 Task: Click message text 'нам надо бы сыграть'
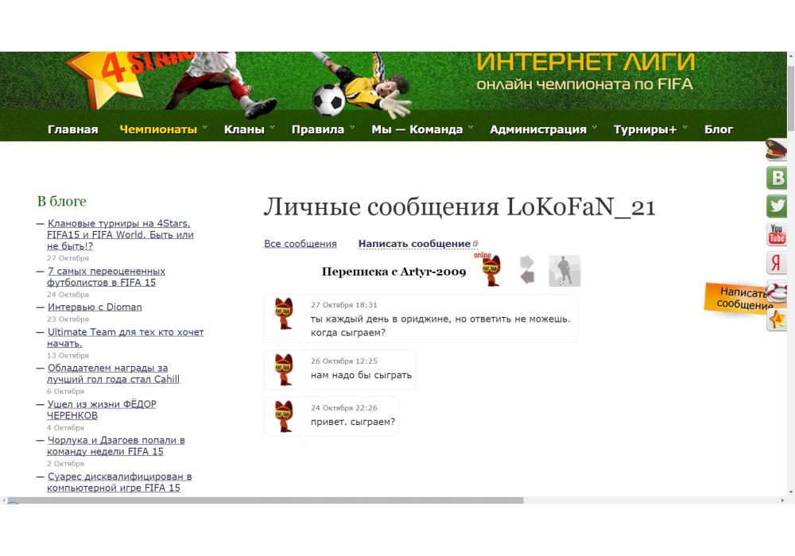(x=361, y=375)
